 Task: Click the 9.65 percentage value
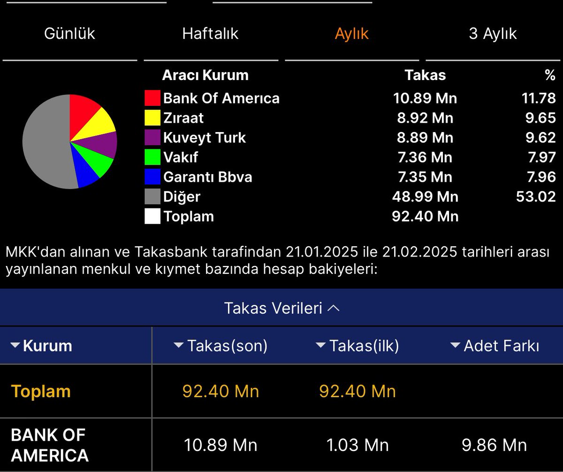[541, 118]
